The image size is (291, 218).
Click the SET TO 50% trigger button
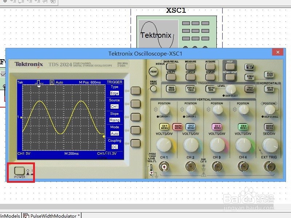(x=211, y=89)
